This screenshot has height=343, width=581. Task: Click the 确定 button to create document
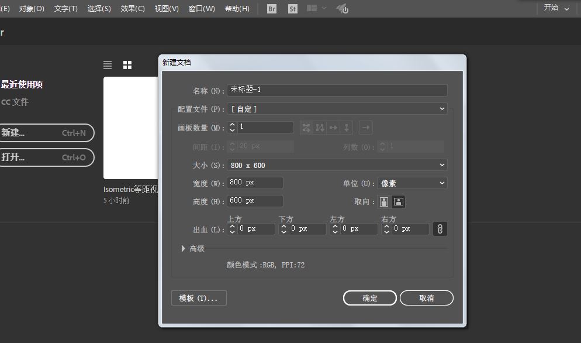[x=369, y=298]
